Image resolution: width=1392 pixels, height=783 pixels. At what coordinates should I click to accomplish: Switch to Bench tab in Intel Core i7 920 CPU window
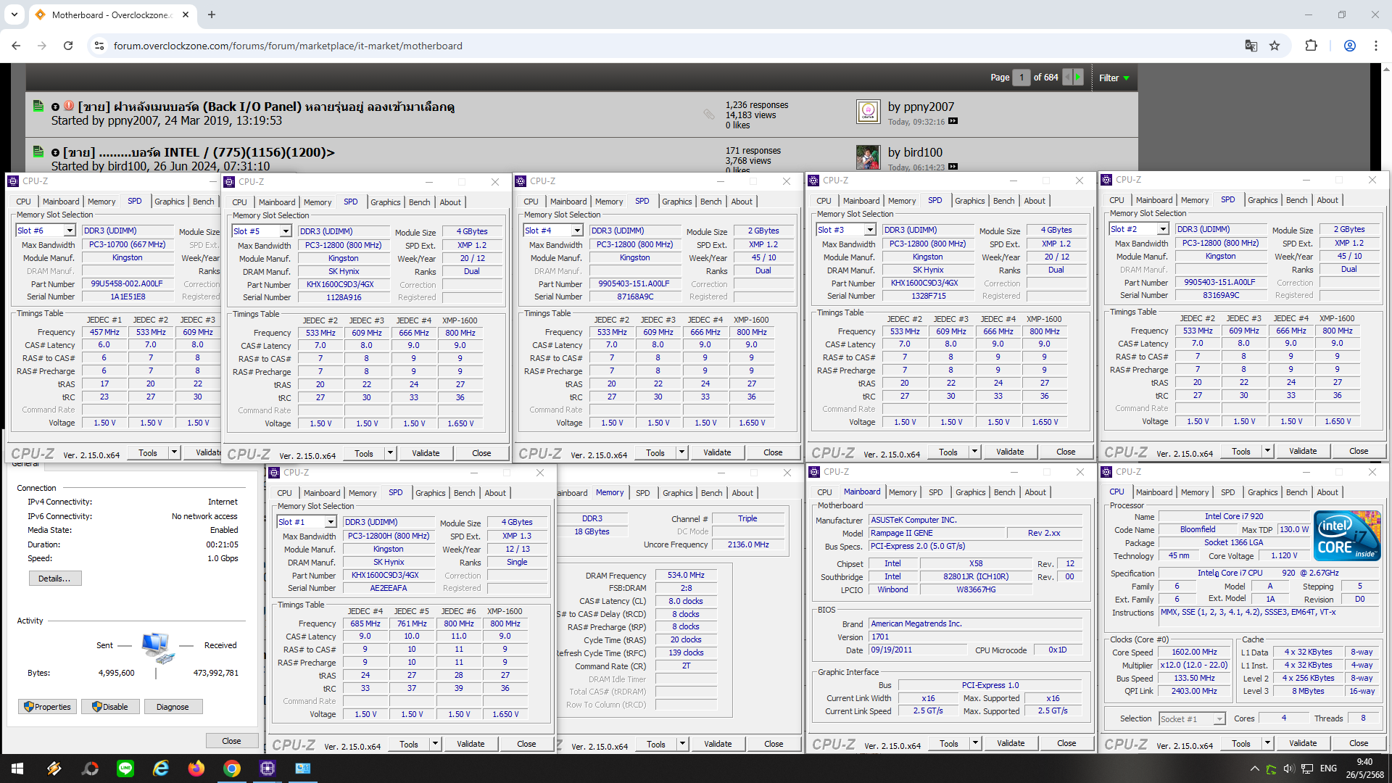pyautogui.click(x=1296, y=492)
